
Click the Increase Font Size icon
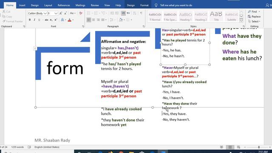(x=61, y=13)
